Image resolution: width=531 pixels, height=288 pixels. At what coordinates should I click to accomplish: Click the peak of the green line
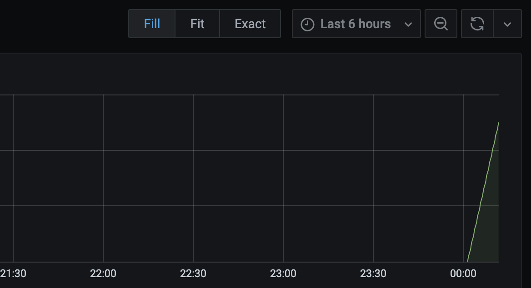pos(498,123)
